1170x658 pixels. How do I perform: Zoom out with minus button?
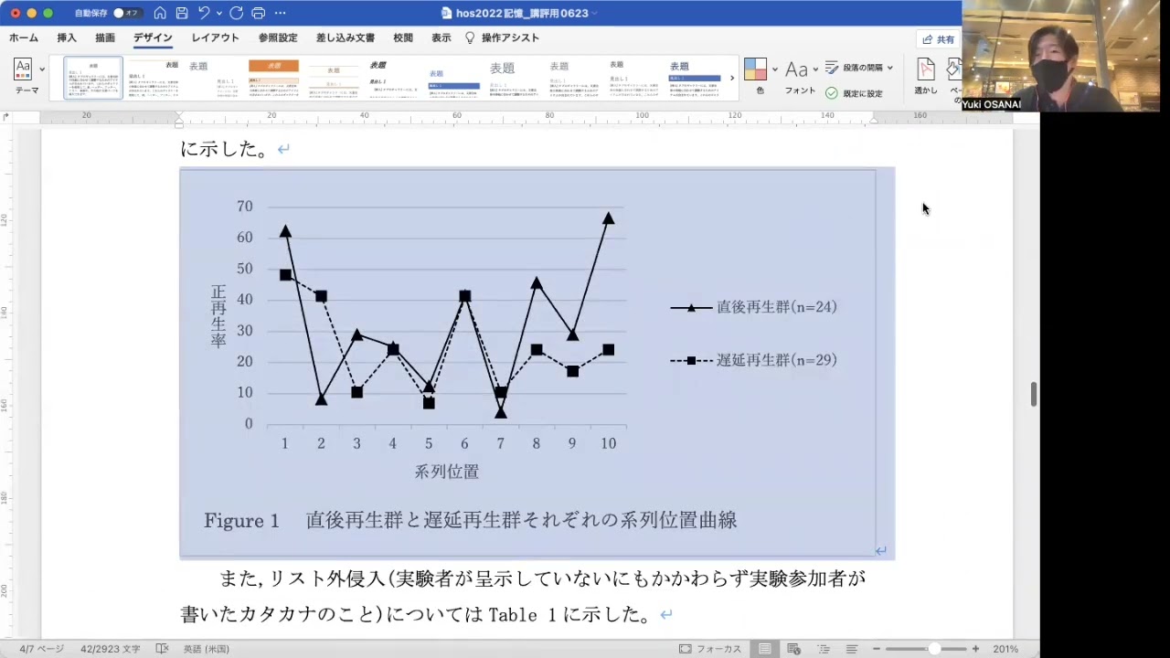876,649
